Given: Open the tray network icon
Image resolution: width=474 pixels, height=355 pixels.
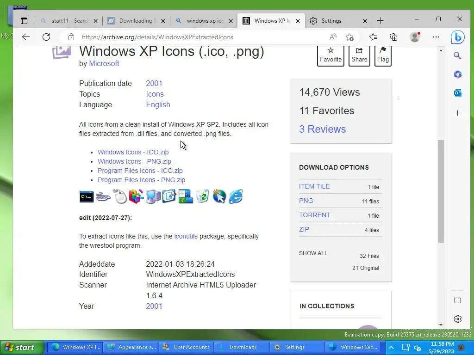Looking at the screenshot, I should click(x=405, y=348).
